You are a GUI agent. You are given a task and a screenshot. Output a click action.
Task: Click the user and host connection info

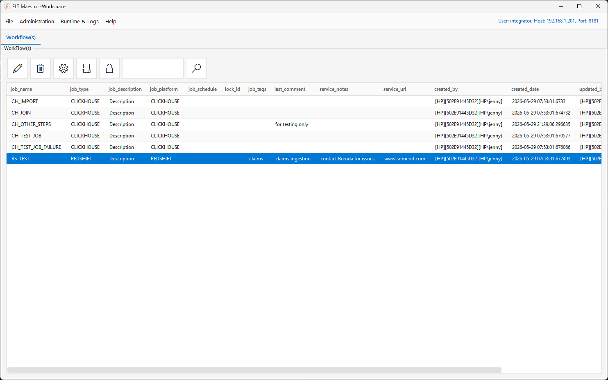pos(548,21)
